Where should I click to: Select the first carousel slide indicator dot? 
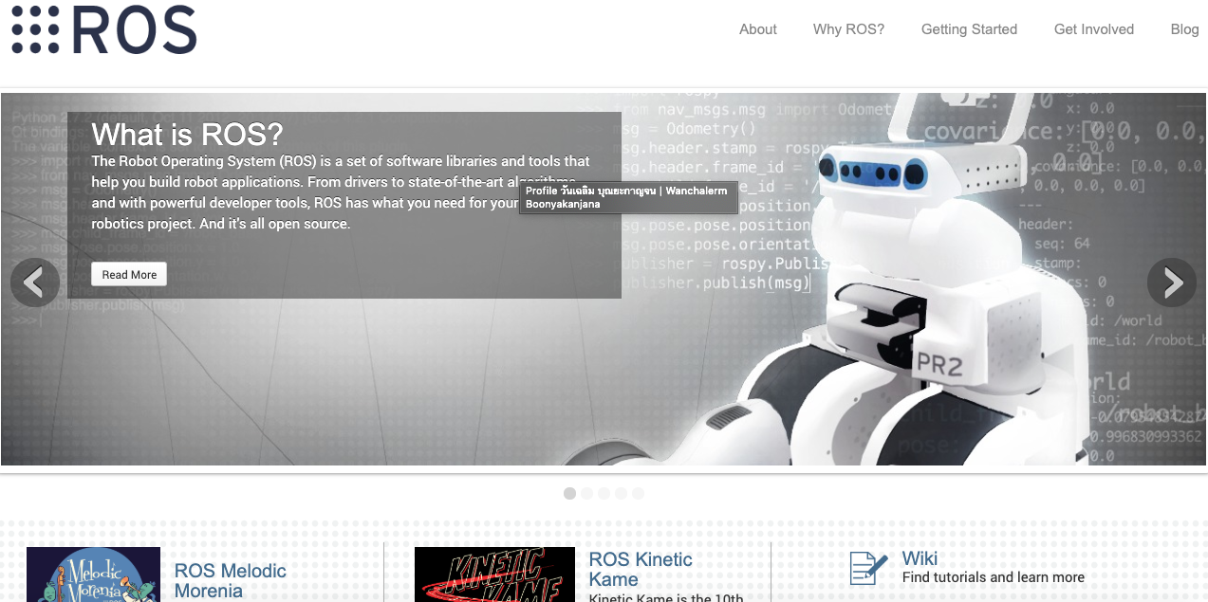point(569,493)
